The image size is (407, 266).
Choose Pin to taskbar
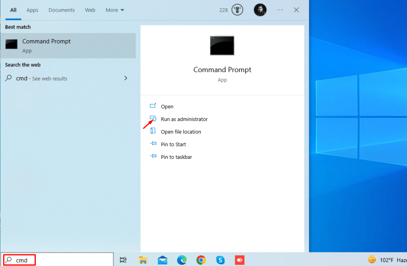pyautogui.click(x=176, y=157)
